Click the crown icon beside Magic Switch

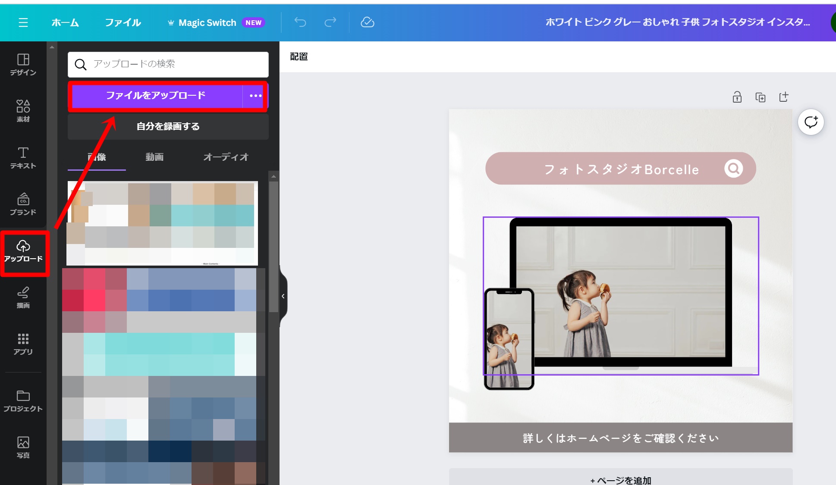click(x=171, y=23)
